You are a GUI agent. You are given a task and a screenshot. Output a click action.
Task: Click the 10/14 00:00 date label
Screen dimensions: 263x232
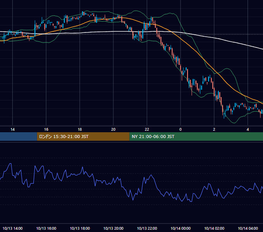tap(181, 228)
